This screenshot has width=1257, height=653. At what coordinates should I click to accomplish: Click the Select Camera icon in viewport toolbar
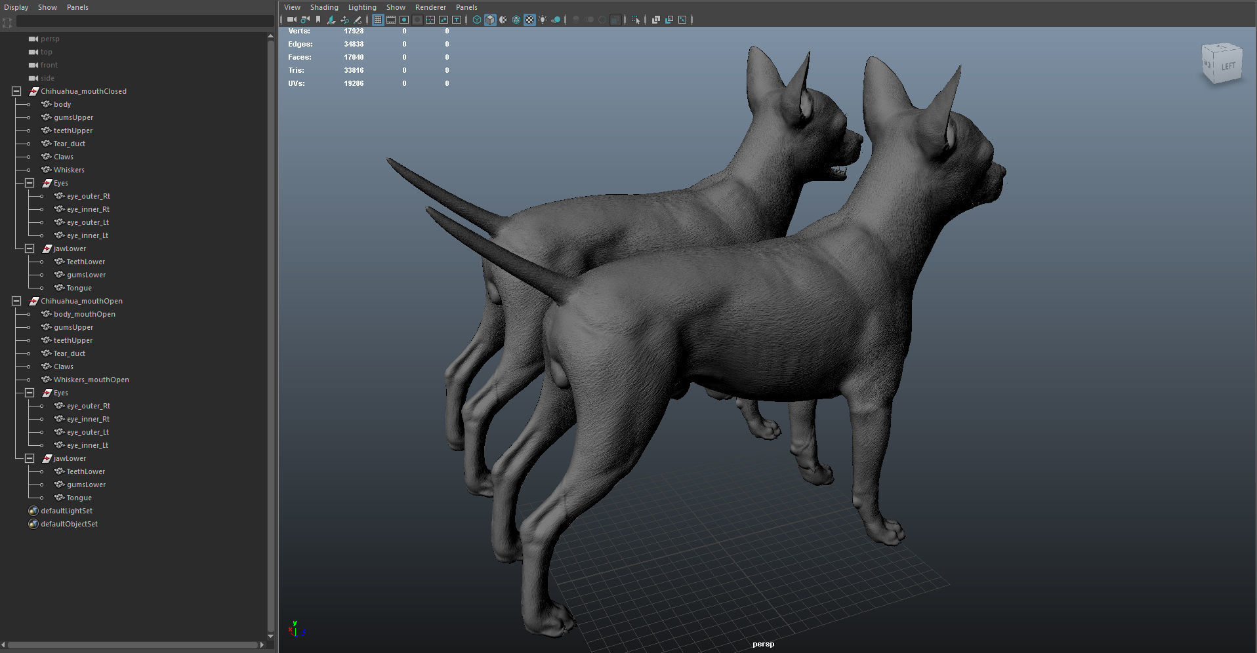[292, 20]
